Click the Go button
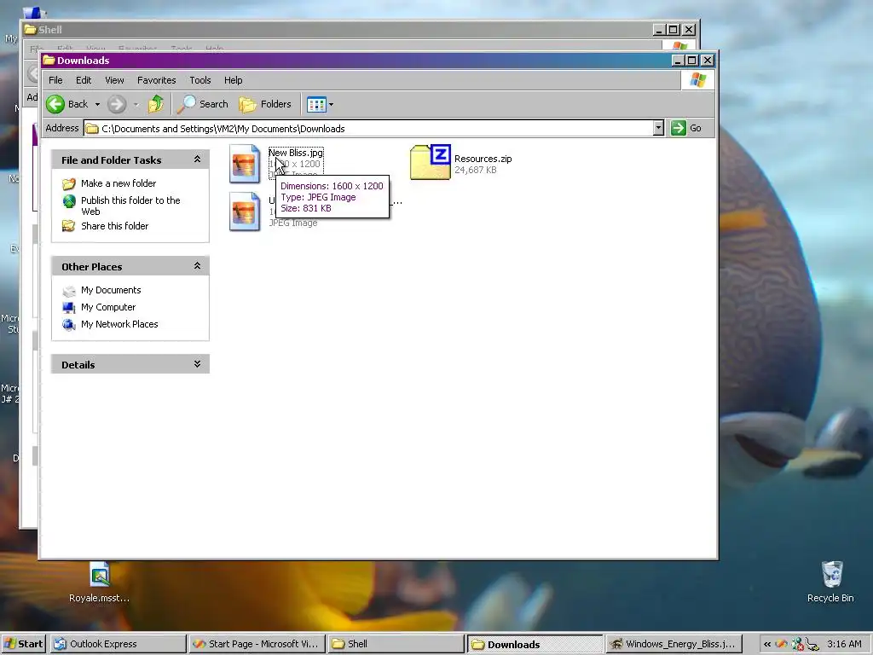Screen dimensions: 873x655 coord(686,128)
